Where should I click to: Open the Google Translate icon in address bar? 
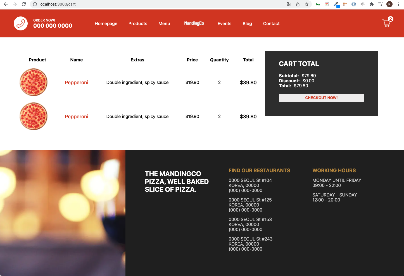pos(289,4)
